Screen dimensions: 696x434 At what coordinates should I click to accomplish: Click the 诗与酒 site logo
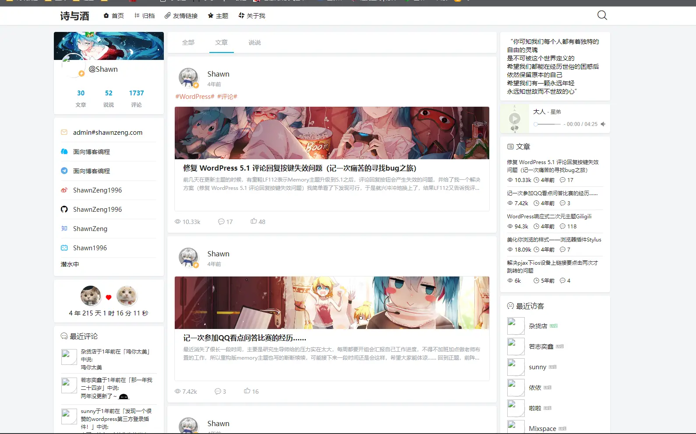[74, 16]
